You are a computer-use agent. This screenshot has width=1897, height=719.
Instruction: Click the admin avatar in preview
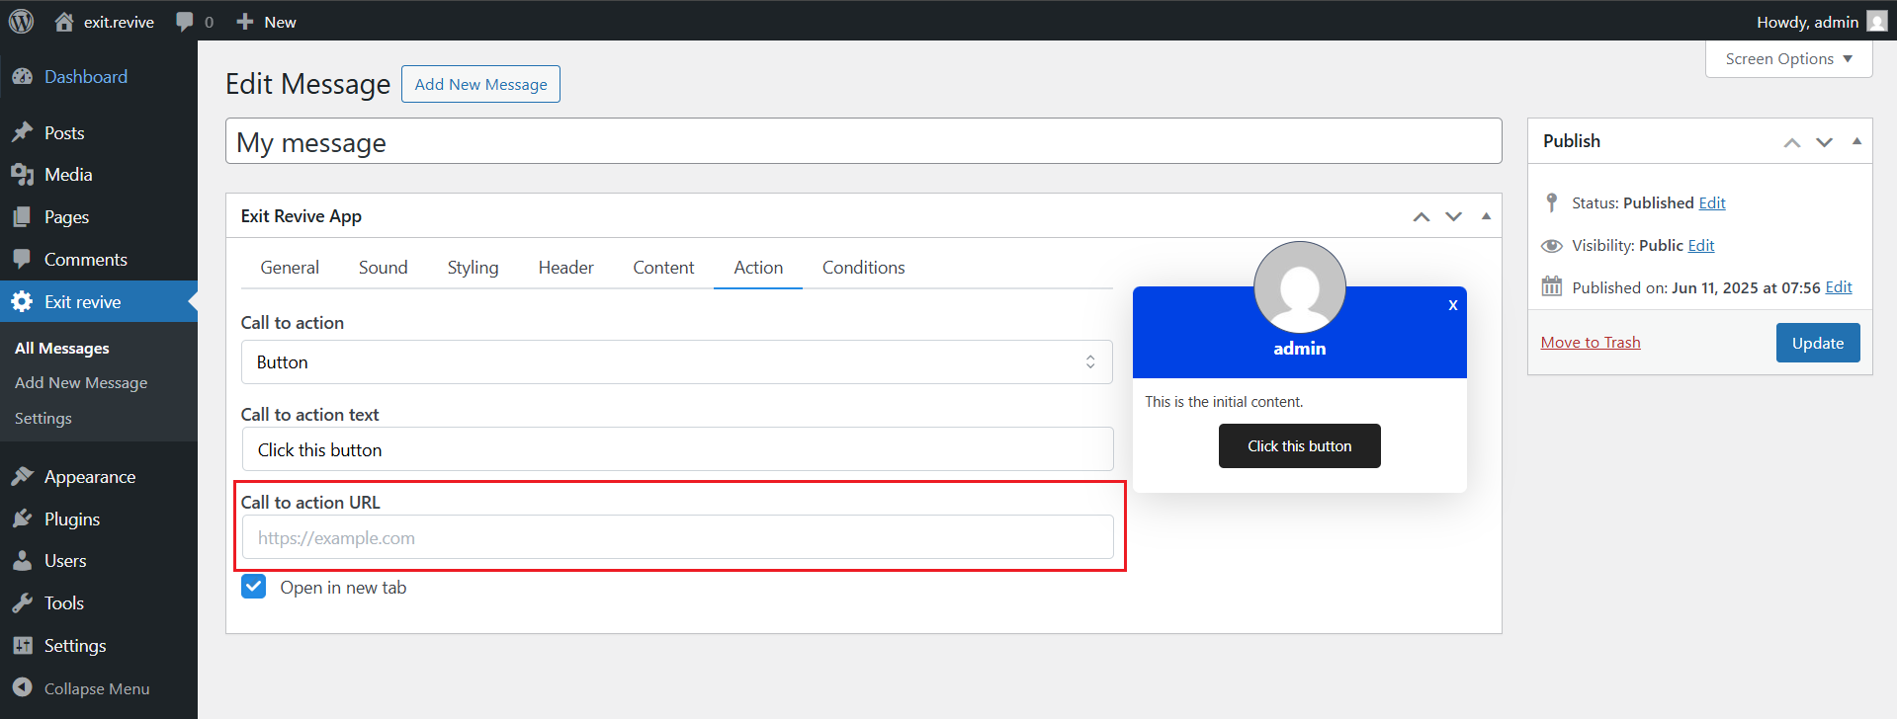tap(1299, 287)
